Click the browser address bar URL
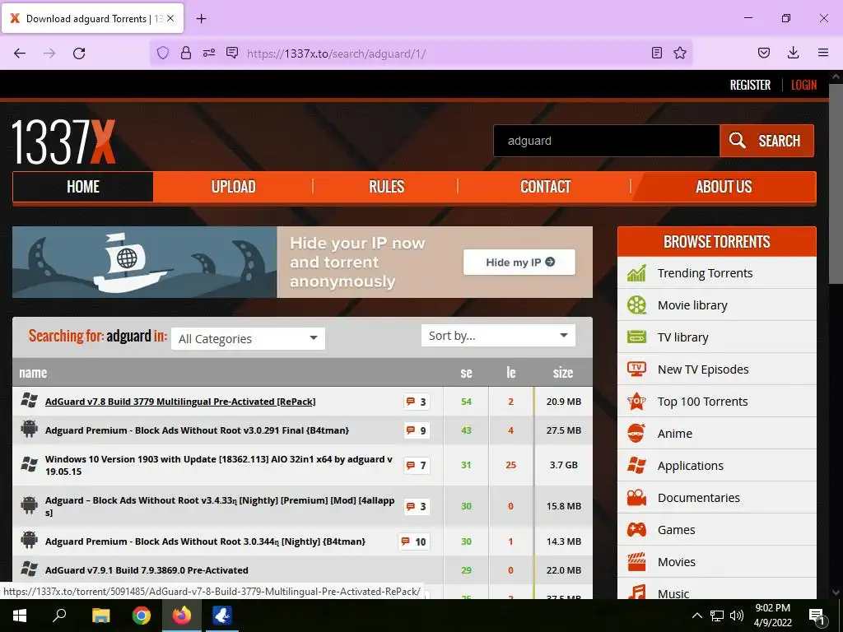This screenshot has width=843, height=632. point(336,53)
